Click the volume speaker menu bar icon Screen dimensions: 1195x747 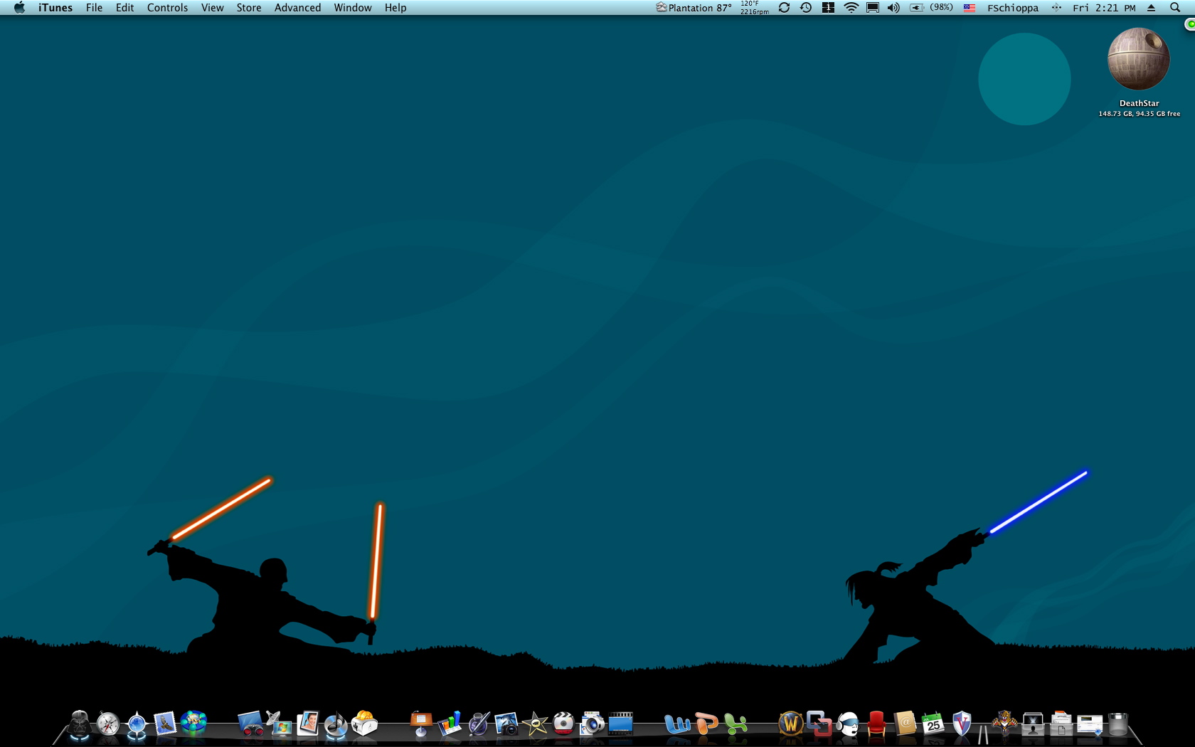pos(893,8)
